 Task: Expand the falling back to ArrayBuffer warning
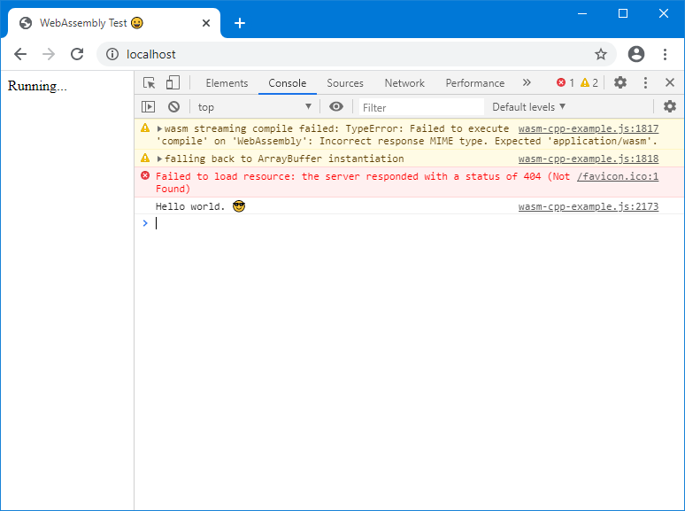[x=159, y=159]
